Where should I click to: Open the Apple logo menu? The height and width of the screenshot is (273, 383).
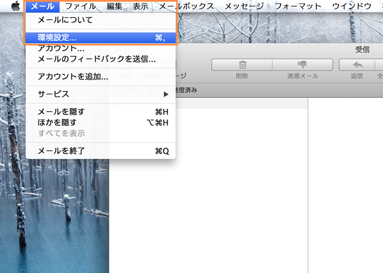(x=15, y=6)
